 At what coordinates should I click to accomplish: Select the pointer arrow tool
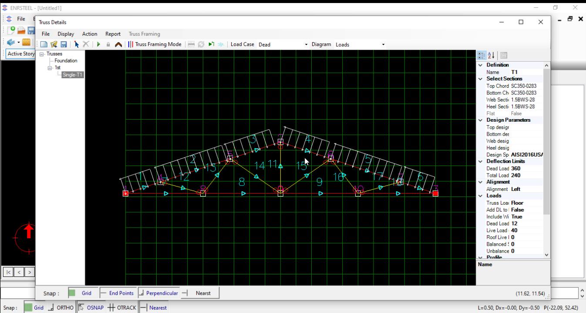(x=77, y=44)
